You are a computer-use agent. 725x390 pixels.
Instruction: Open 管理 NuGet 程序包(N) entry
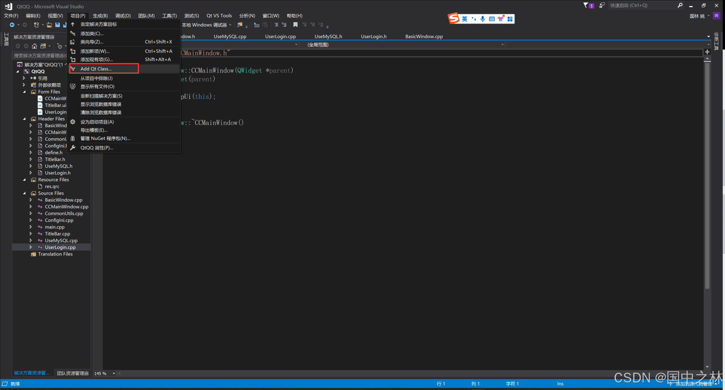[x=124, y=138]
